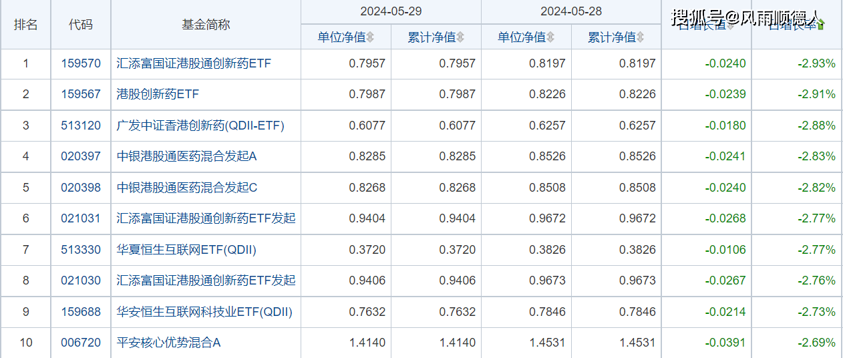Click rank number 7 cell

[x=26, y=250]
